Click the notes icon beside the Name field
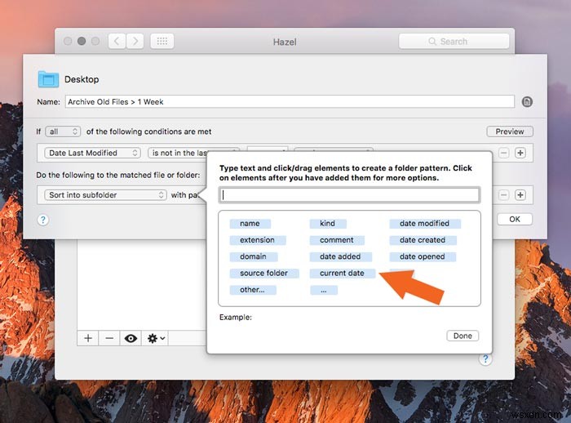 (x=527, y=102)
